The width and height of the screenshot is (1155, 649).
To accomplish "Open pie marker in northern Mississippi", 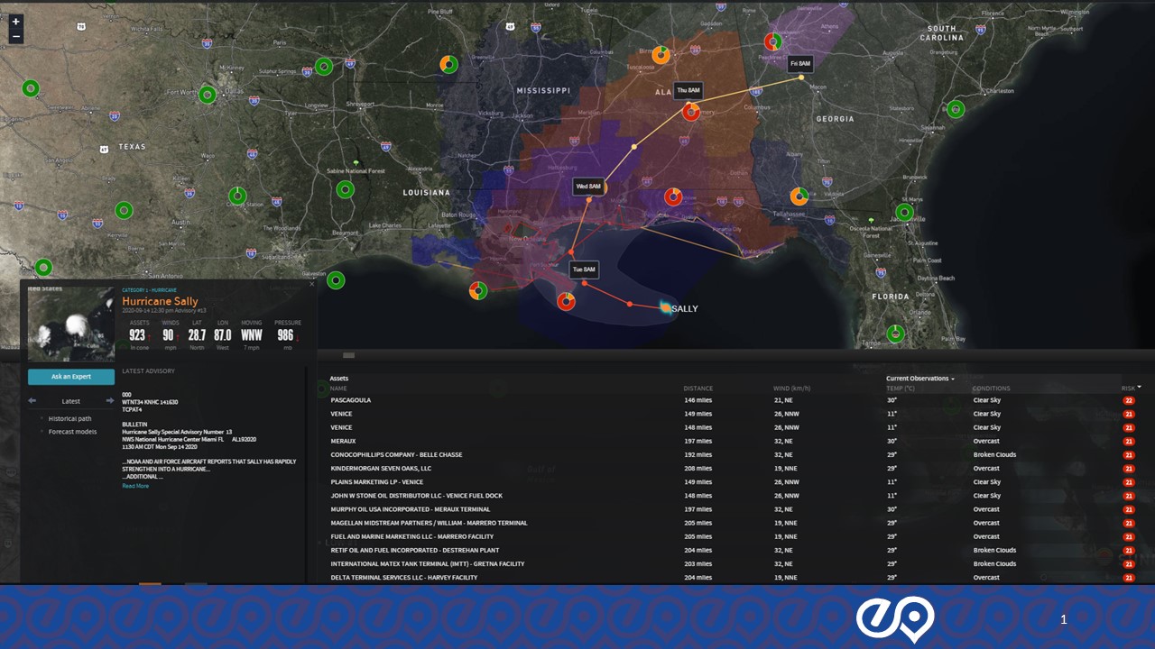I will [x=448, y=64].
